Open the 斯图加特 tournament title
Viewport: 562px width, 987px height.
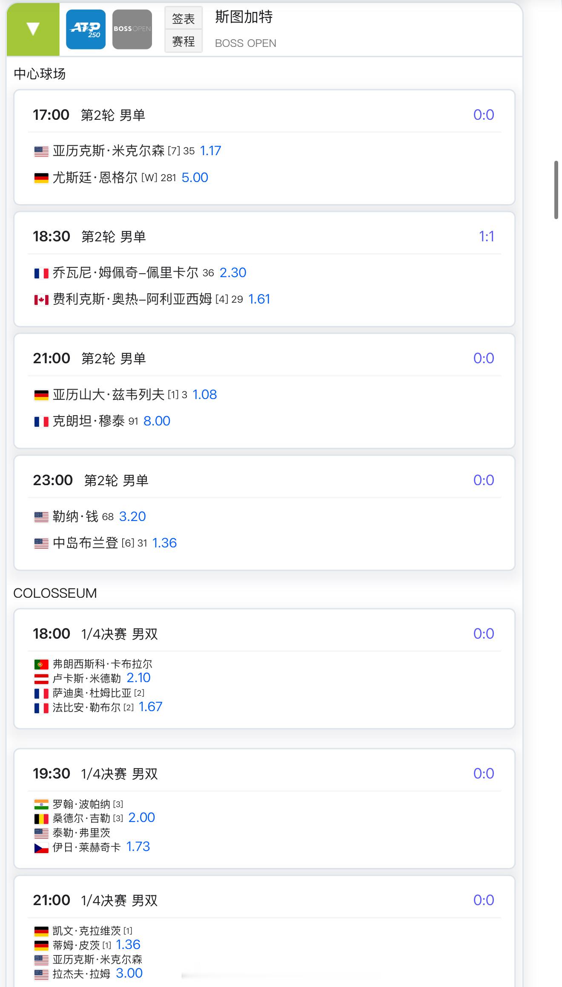[244, 17]
